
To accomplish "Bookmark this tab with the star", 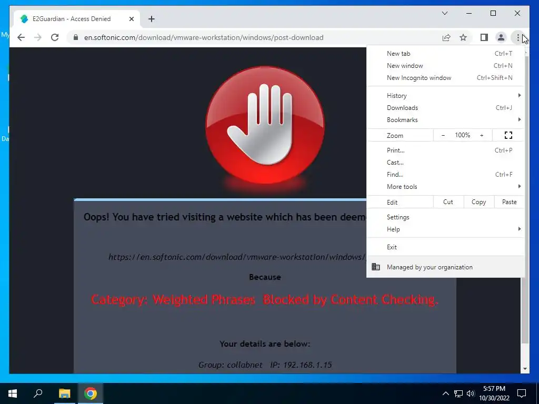I will [463, 37].
